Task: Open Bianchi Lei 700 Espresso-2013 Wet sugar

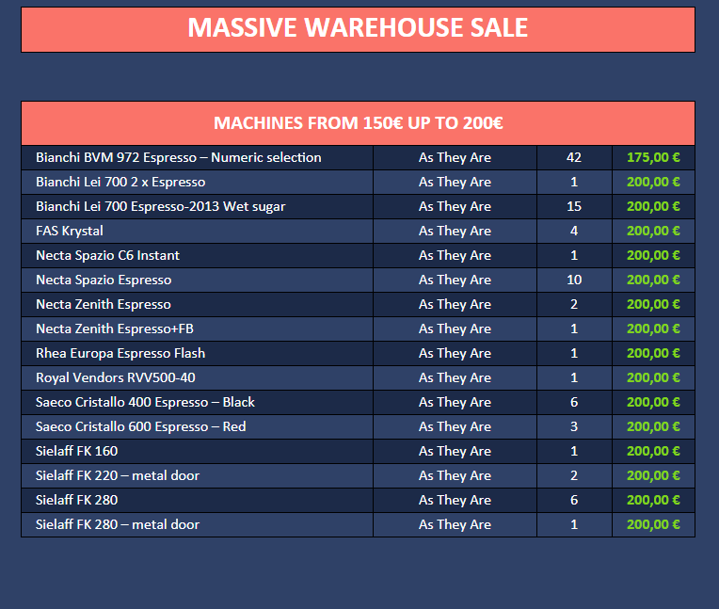Action: click(x=161, y=206)
